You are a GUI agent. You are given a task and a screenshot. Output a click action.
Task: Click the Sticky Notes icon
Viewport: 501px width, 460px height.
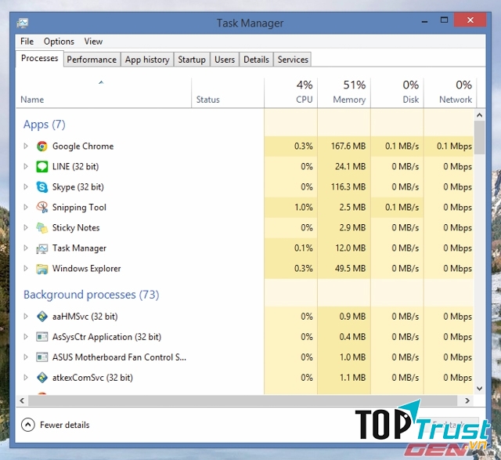click(42, 228)
